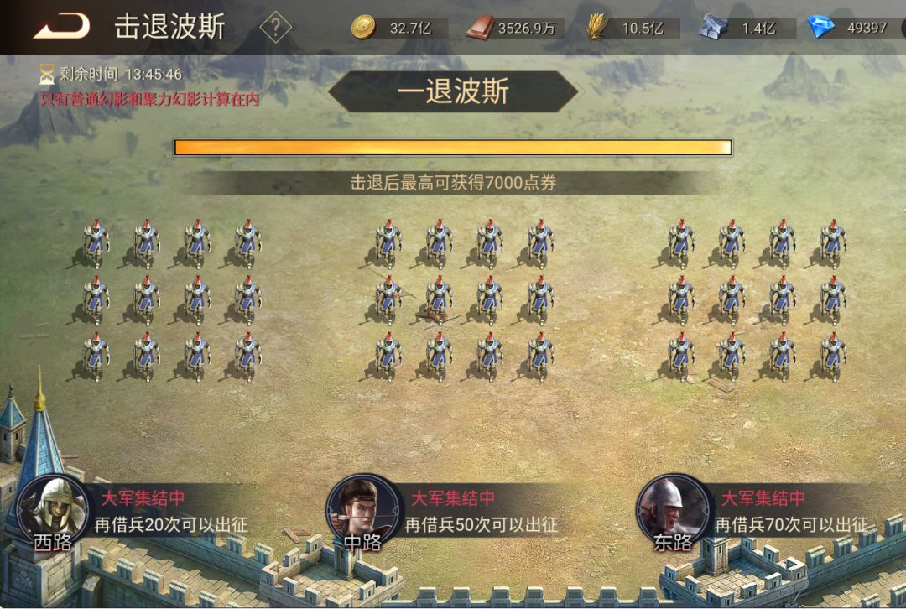
Task: Click the 49397 diamond count
Action: point(867,28)
